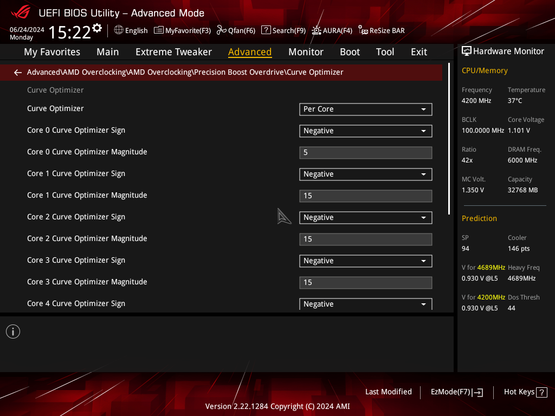
Task: Click the Dos Thresh value 44
Action: pyautogui.click(x=512, y=308)
